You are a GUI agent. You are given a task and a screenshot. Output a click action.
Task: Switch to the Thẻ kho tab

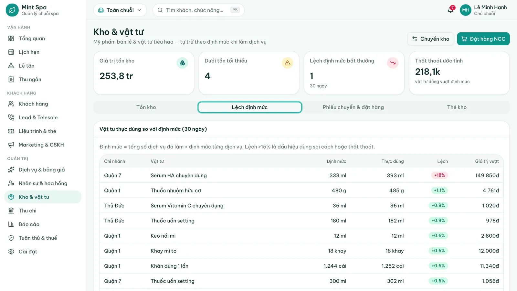click(x=457, y=107)
